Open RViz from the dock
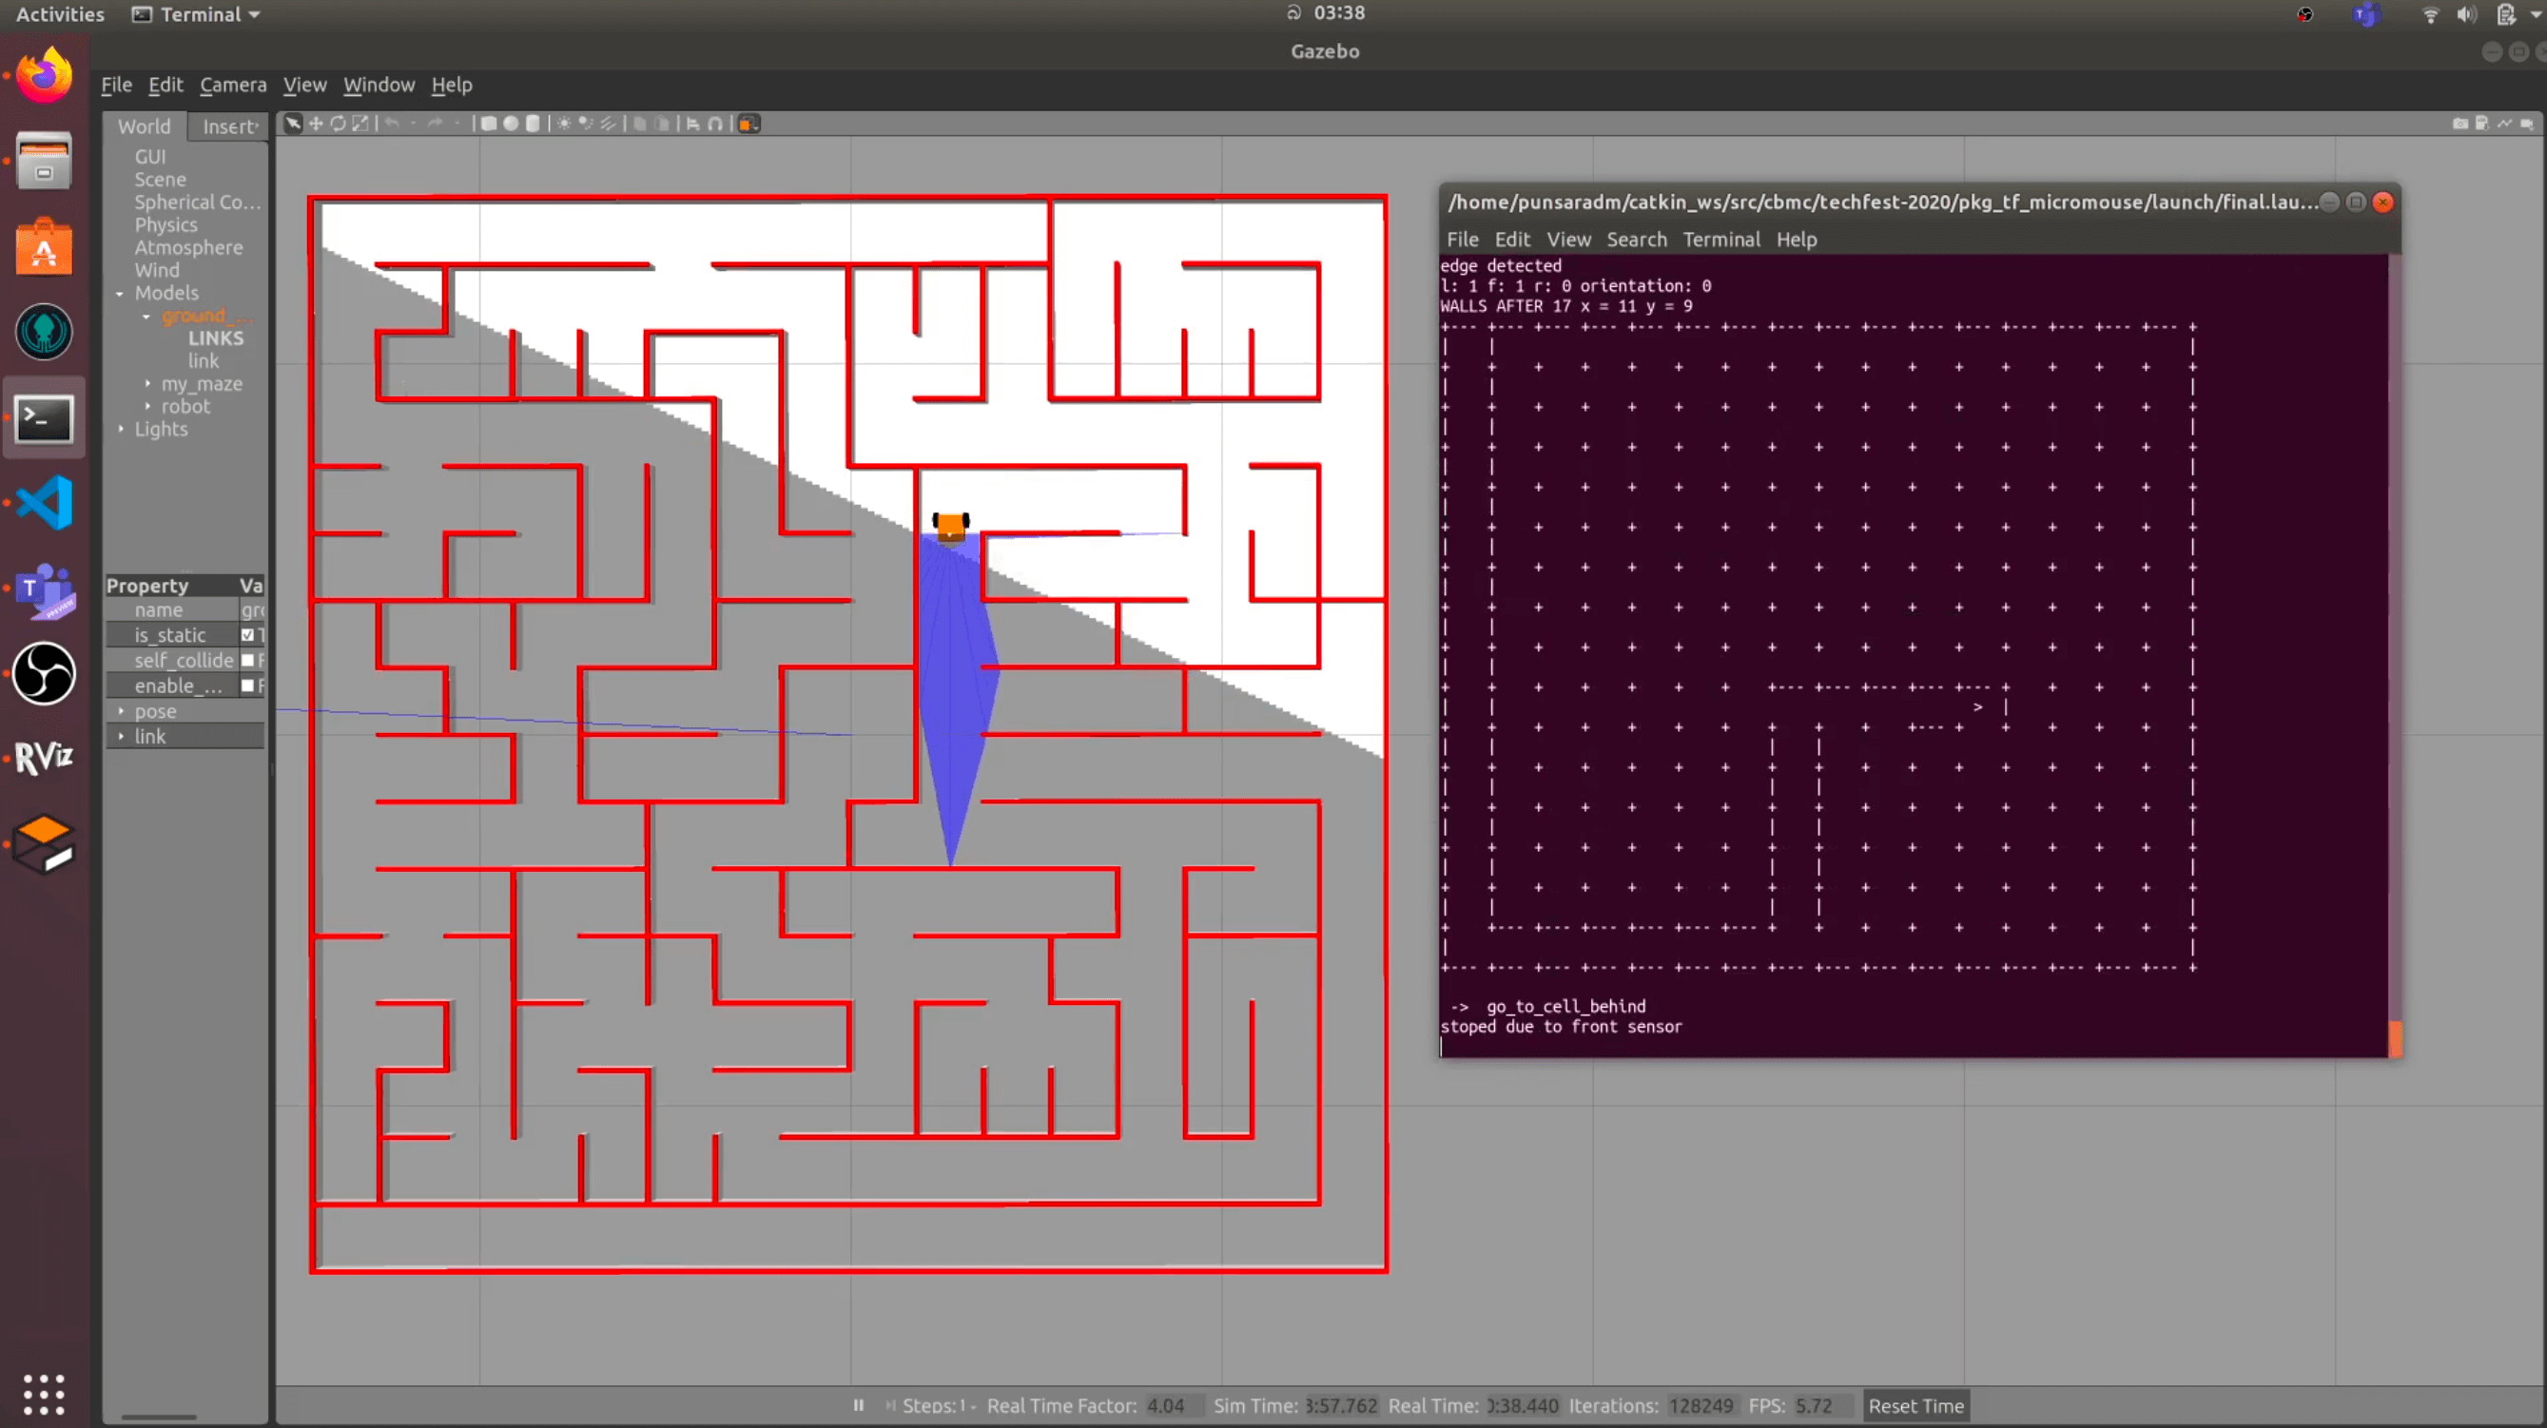 click(44, 759)
